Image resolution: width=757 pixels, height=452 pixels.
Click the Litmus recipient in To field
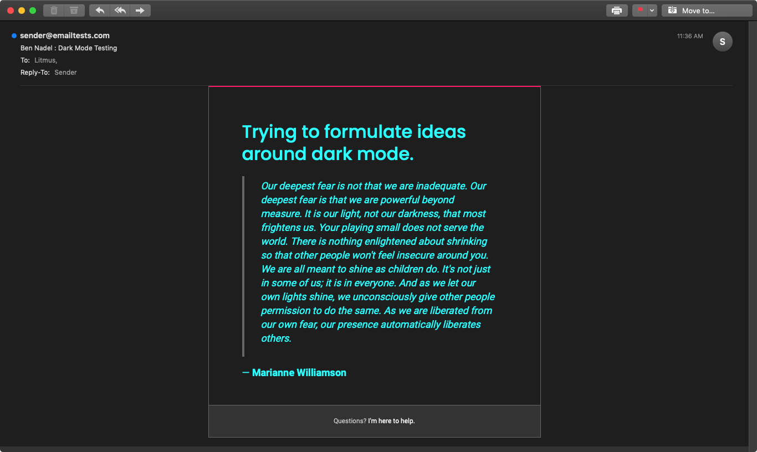coord(45,60)
